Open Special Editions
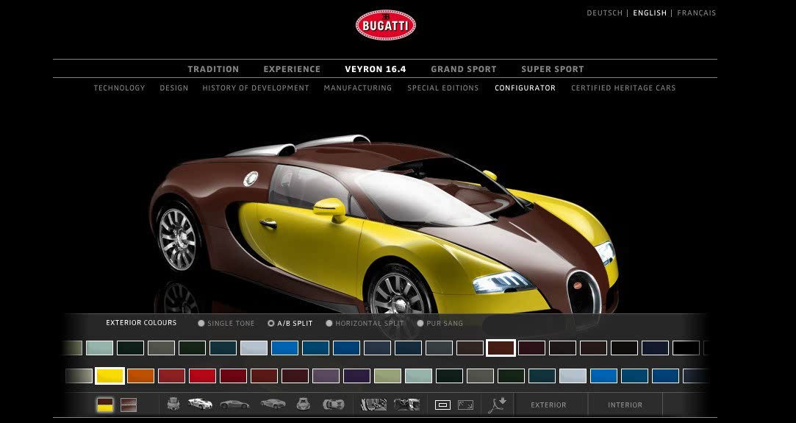This screenshot has height=423, width=796. click(x=443, y=88)
